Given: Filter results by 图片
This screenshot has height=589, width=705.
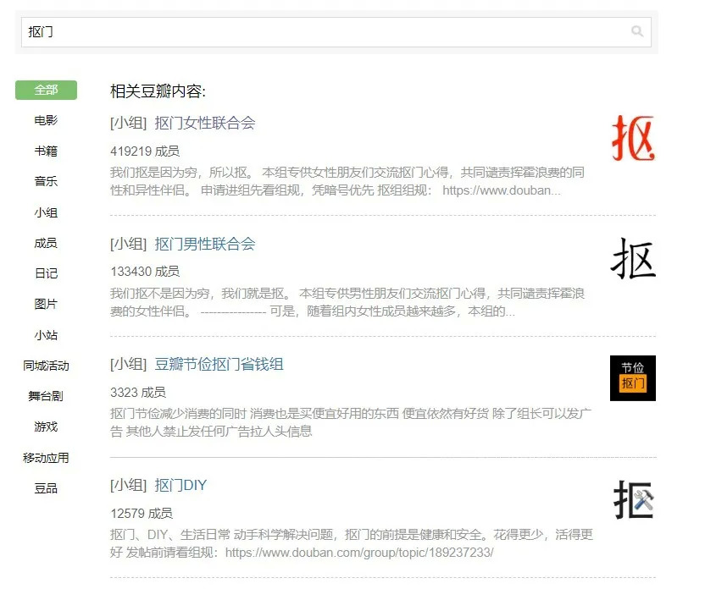Looking at the screenshot, I should coord(46,304).
